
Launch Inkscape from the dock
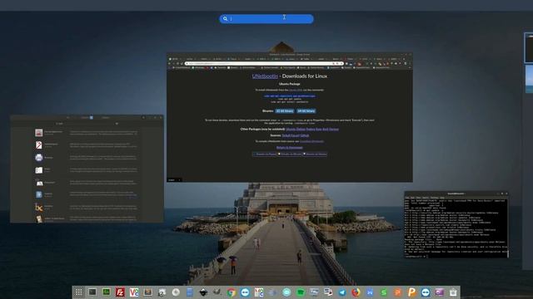pos(203,292)
